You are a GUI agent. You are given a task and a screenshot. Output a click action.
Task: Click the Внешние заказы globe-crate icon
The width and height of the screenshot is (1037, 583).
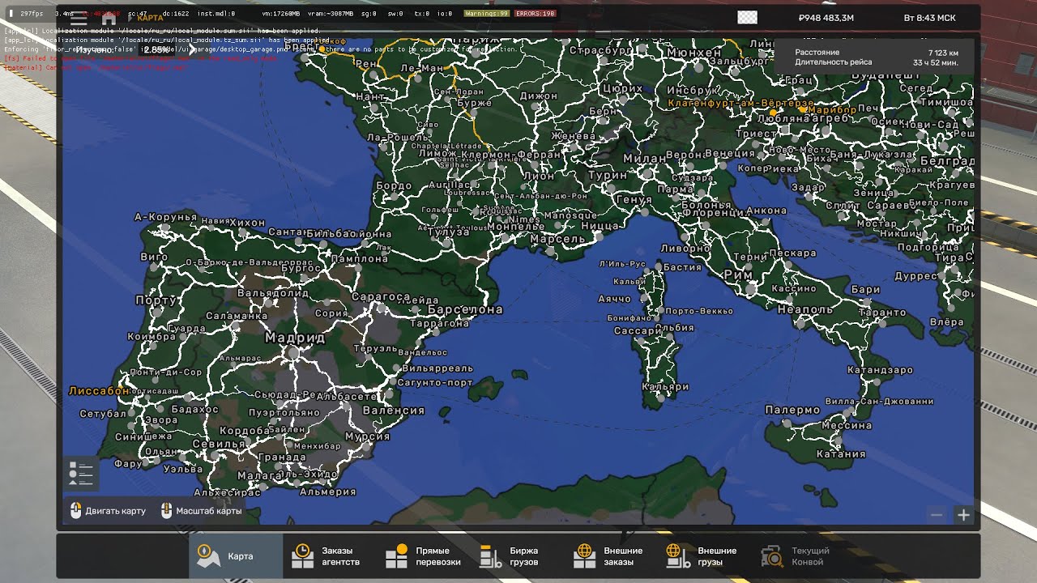pos(584,556)
